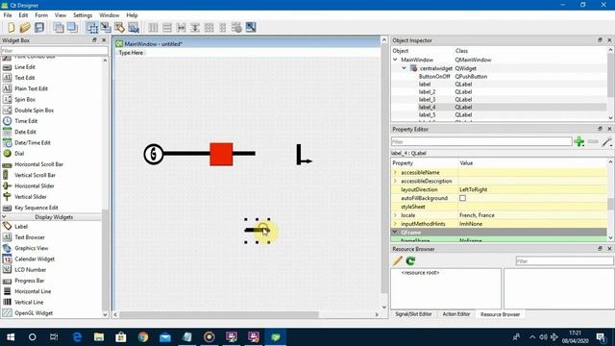615x346 pixels.
Task: Edit resources with the pencil icon
Action: point(397,260)
